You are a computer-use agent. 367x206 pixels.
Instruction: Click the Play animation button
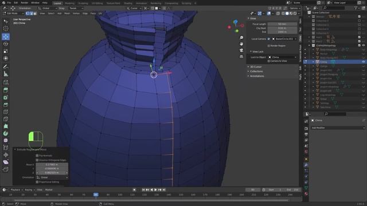point(155,189)
